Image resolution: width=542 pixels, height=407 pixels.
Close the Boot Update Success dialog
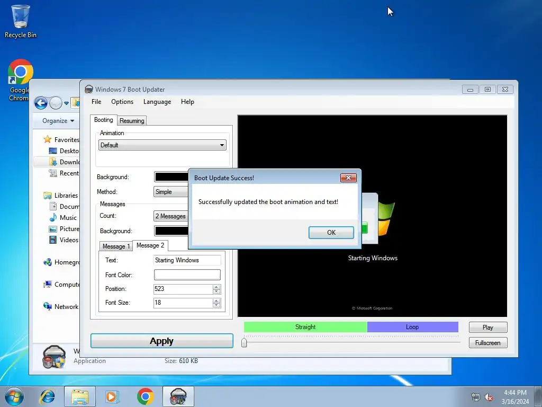pyautogui.click(x=348, y=178)
